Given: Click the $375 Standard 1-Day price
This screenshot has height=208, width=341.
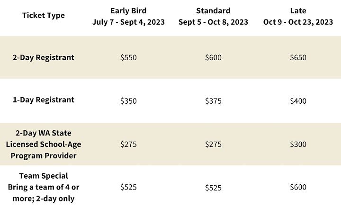Looking at the screenshot, I should pyautogui.click(x=213, y=100).
